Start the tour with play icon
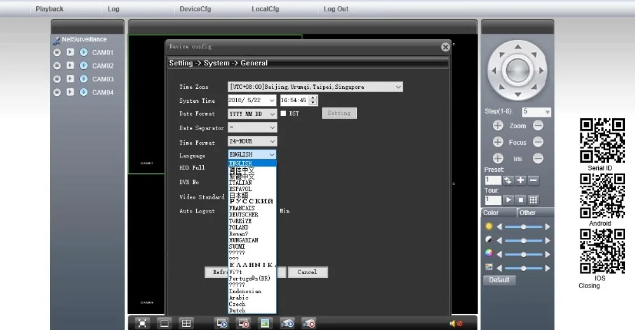The image size is (635, 330). tap(508, 200)
